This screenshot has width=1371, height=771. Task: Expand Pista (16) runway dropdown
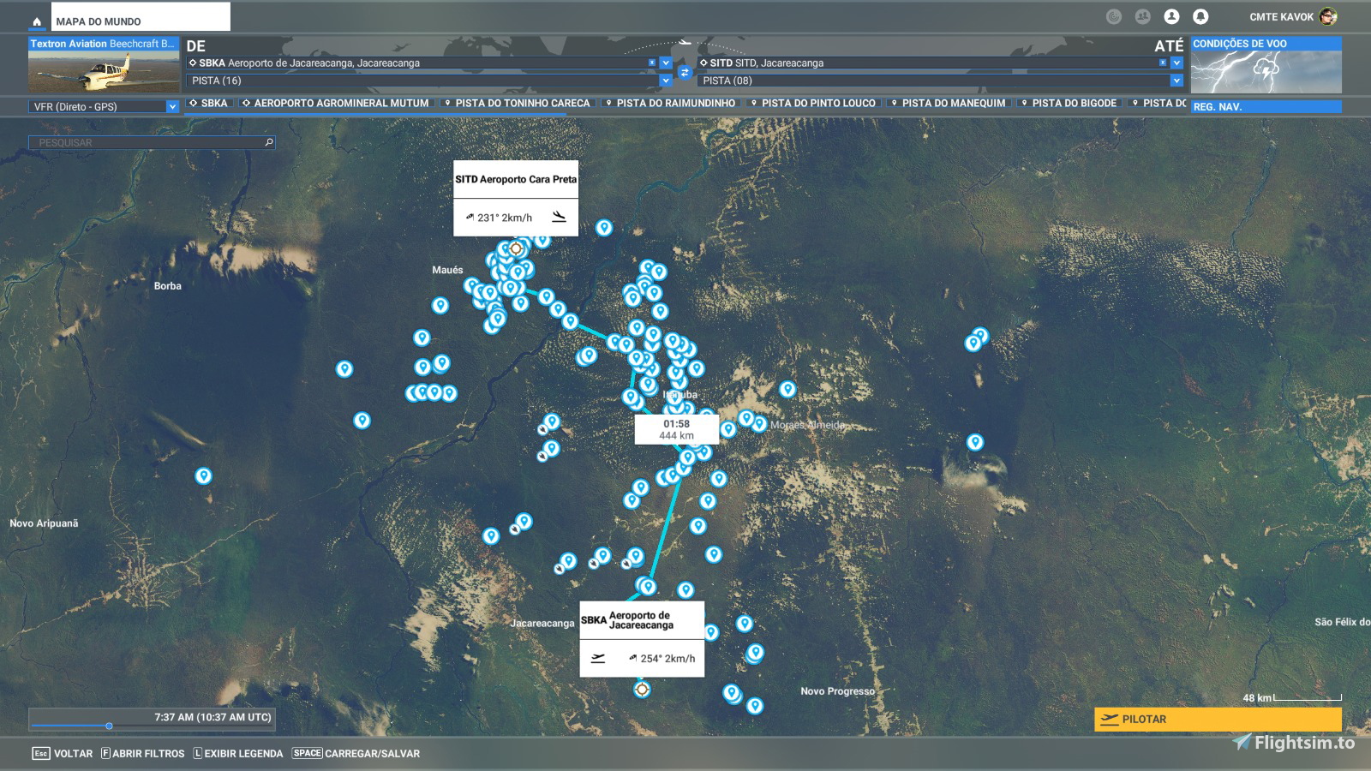[666, 81]
